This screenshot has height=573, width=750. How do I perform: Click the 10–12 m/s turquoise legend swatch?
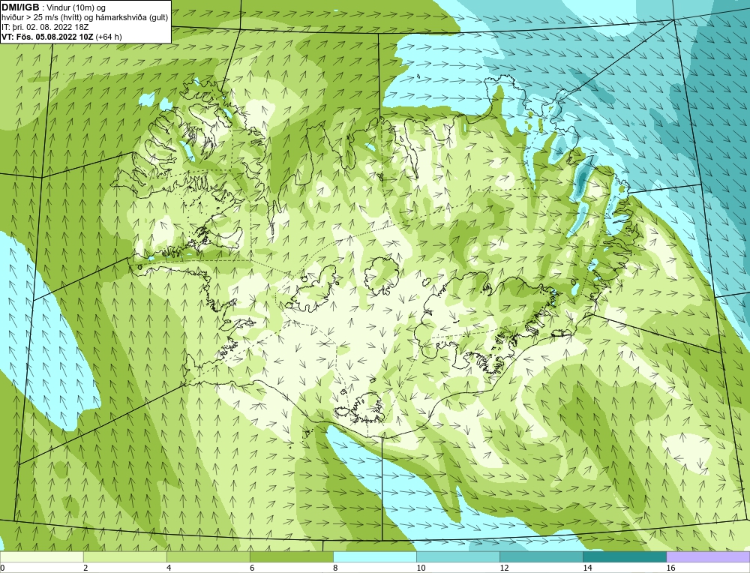(457, 556)
